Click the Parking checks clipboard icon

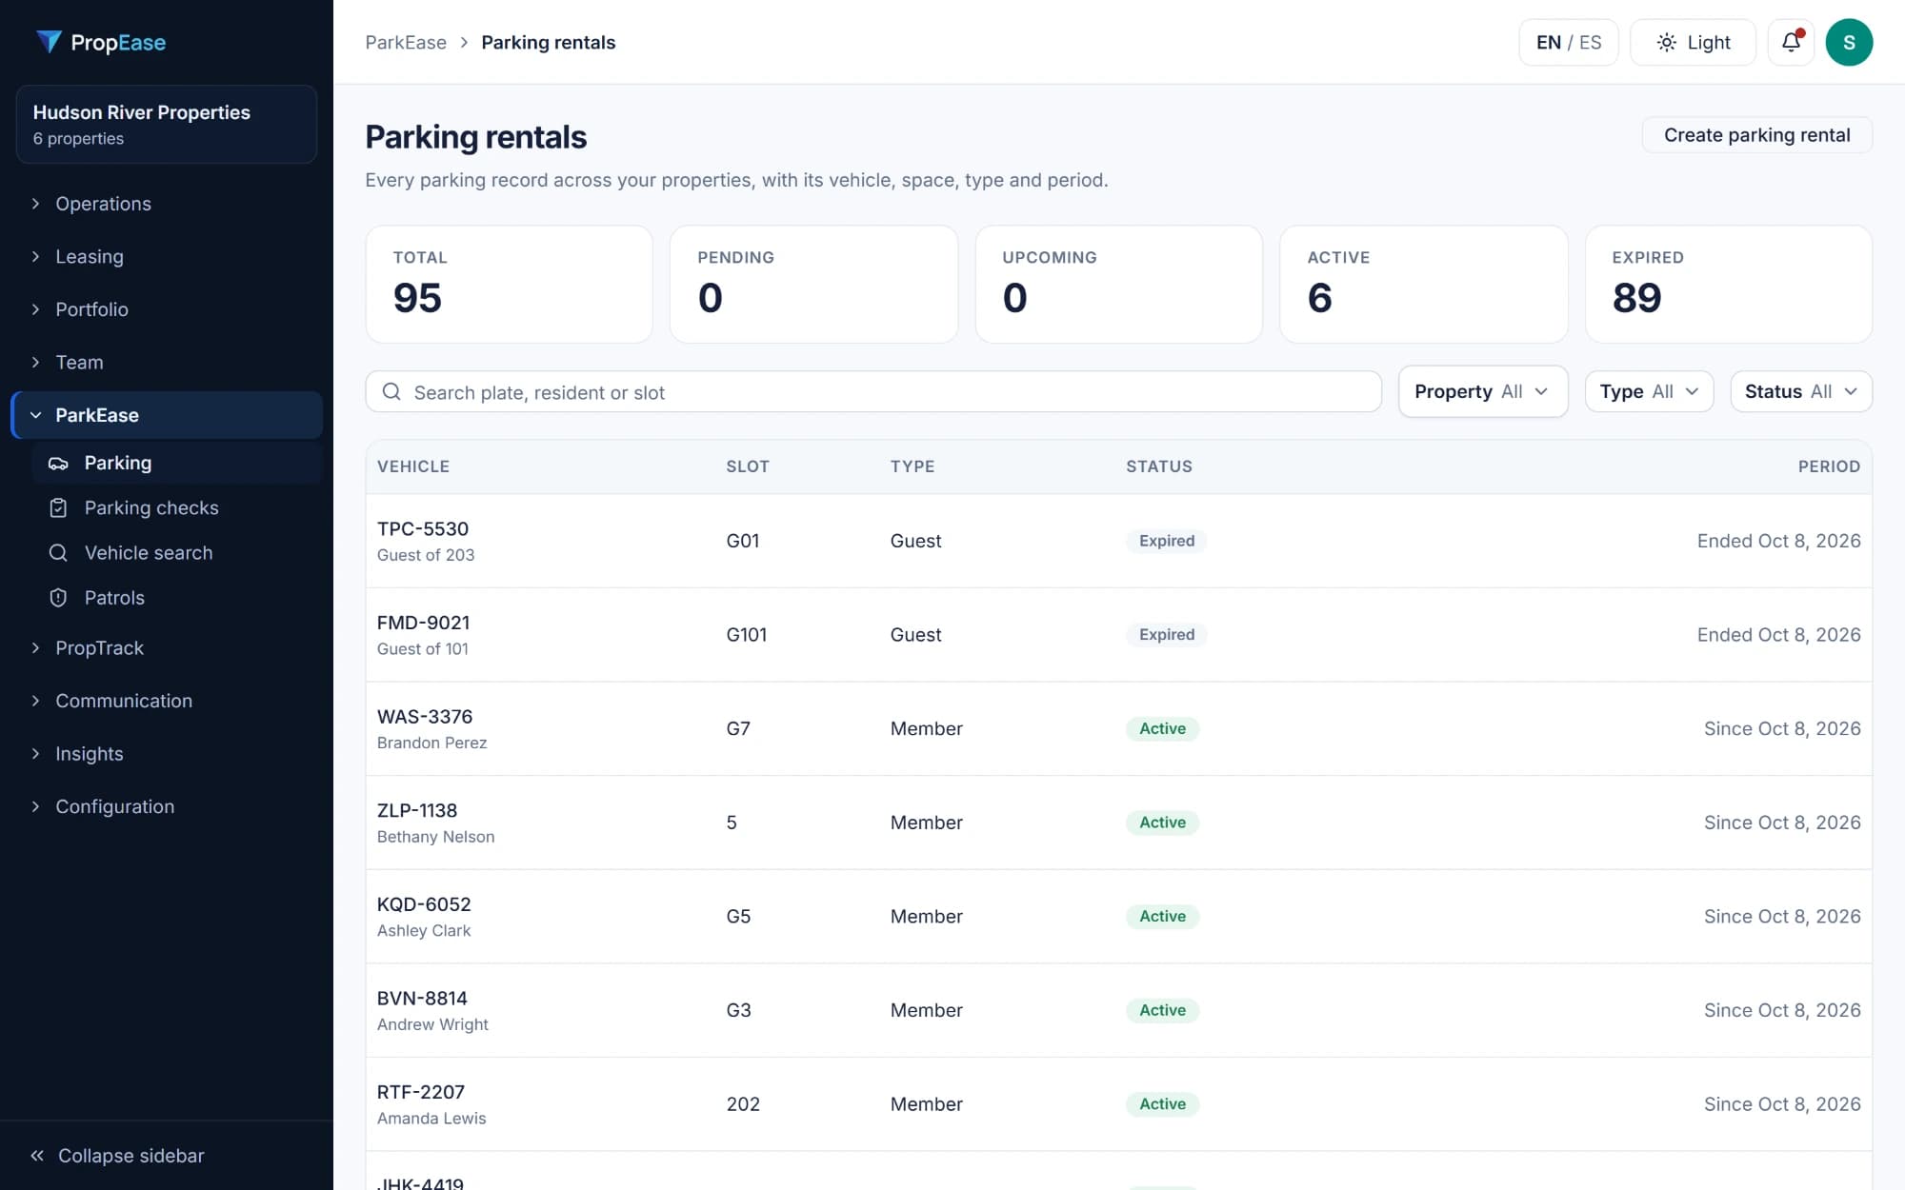[58, 507]
